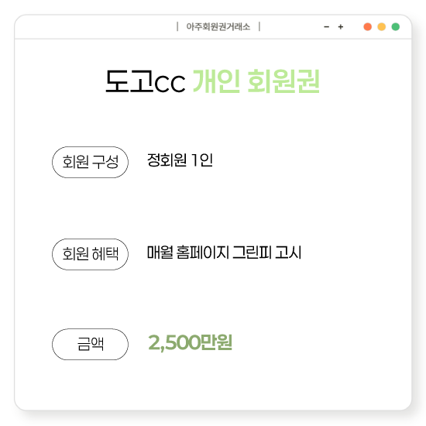Click the plus icon in title bar
Screen dimensions: 426x426
[341, 27]
